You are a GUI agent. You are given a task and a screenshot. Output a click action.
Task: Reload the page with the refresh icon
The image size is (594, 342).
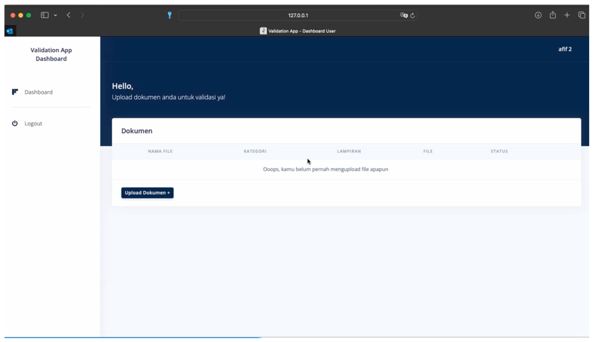point(413,16)
